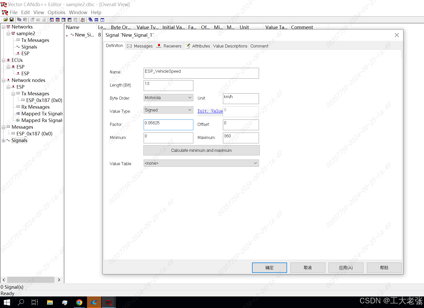Screen dimensions: 424x308
Task: Confirm with the 确定 button
Action: tap(269, 268)
